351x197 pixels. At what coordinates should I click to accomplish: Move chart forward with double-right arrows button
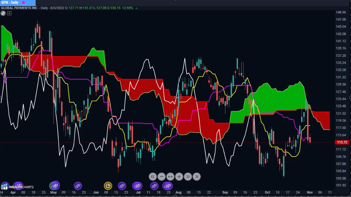[188, 177]
